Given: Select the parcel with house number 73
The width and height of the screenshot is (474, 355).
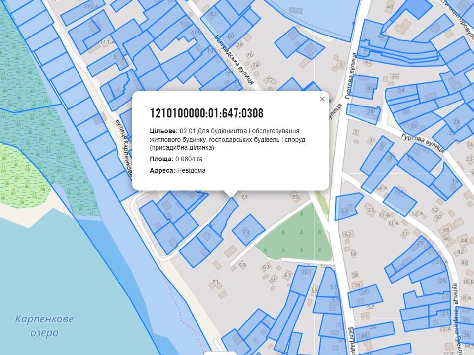Looking at the screenshot, I should pos(246,231).
